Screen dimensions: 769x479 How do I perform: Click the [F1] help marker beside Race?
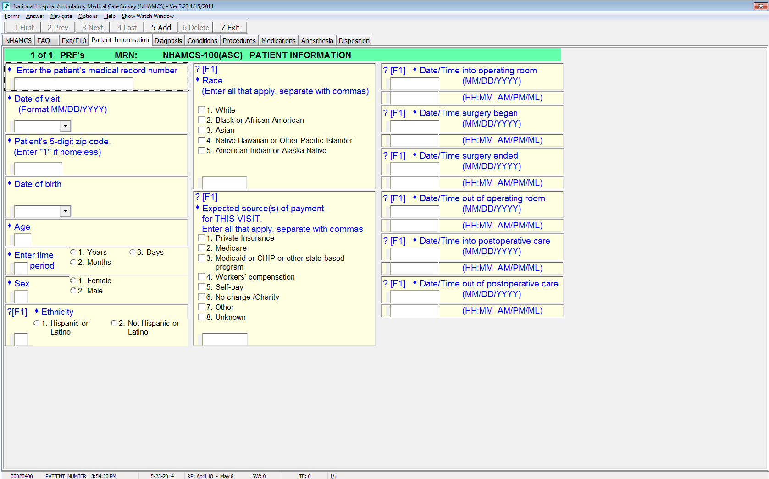point(206,69)
